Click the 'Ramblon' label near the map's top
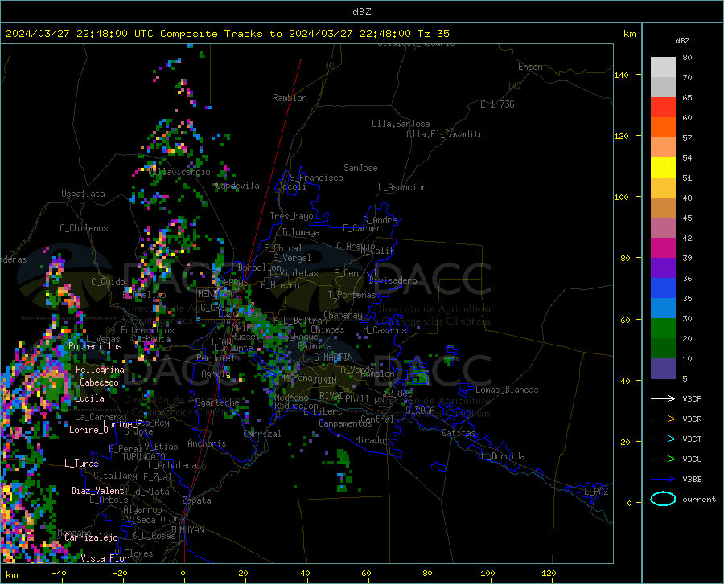The width and height of the screenshot is (724, 584). [290, 98]
